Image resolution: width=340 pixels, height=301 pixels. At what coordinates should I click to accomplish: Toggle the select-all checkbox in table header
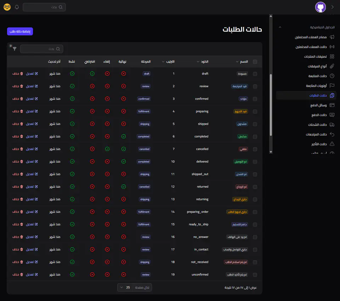click(x=255, y=62)
